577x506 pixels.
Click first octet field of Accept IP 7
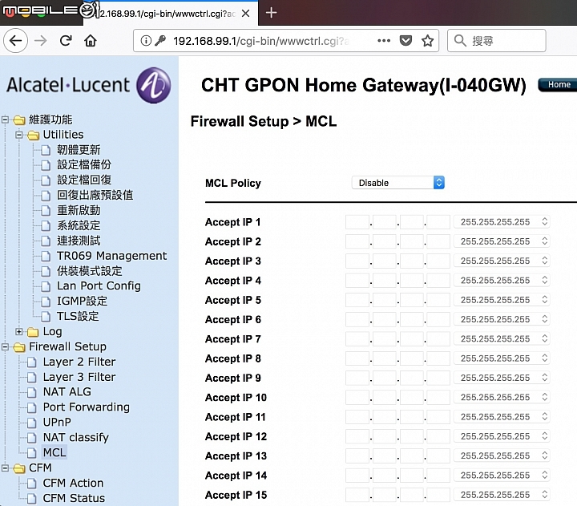tap(357, 339)
